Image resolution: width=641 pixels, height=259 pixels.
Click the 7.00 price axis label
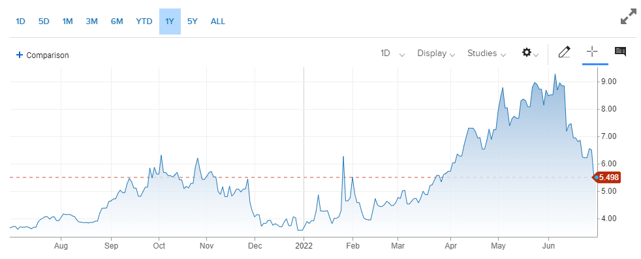610,136
